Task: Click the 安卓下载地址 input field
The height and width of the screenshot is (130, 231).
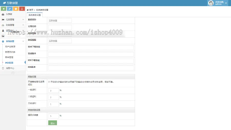Action: 91,48
